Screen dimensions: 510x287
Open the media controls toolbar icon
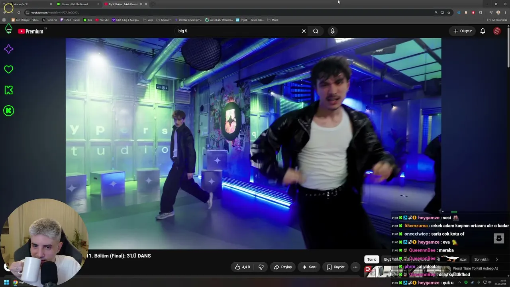490,12
